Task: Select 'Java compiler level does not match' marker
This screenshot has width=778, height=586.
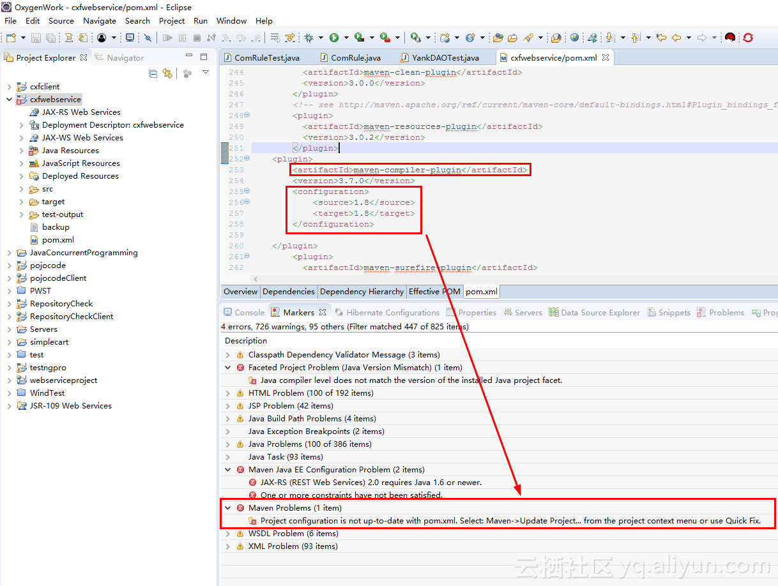Action: tap(405, 380)
